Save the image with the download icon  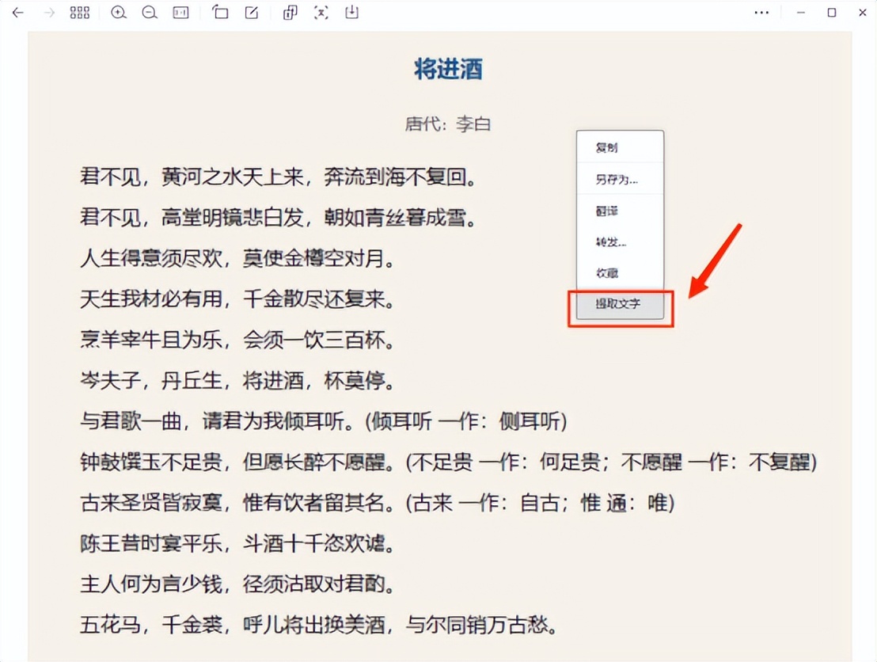click(351, 13)
